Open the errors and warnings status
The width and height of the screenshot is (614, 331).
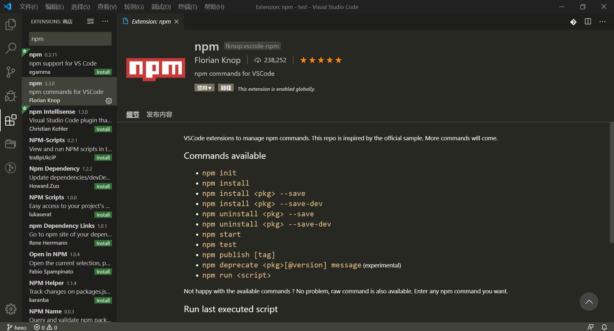46,327
